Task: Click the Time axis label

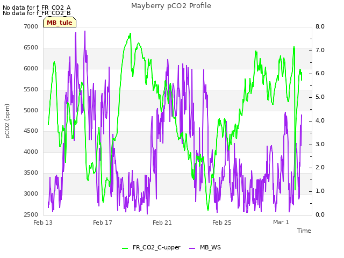Action: 304,231
